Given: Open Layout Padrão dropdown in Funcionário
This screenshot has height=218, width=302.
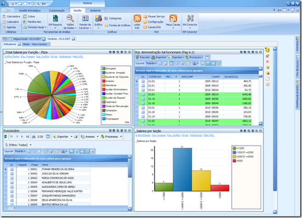Looking at the screenshot, I should [20, 151].
